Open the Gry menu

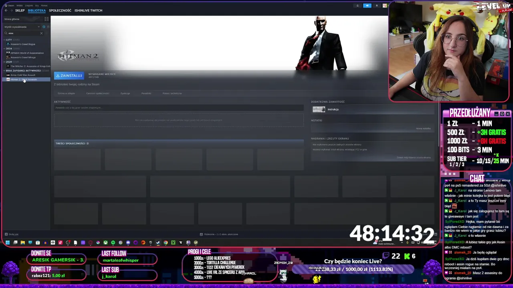(37, 6)
